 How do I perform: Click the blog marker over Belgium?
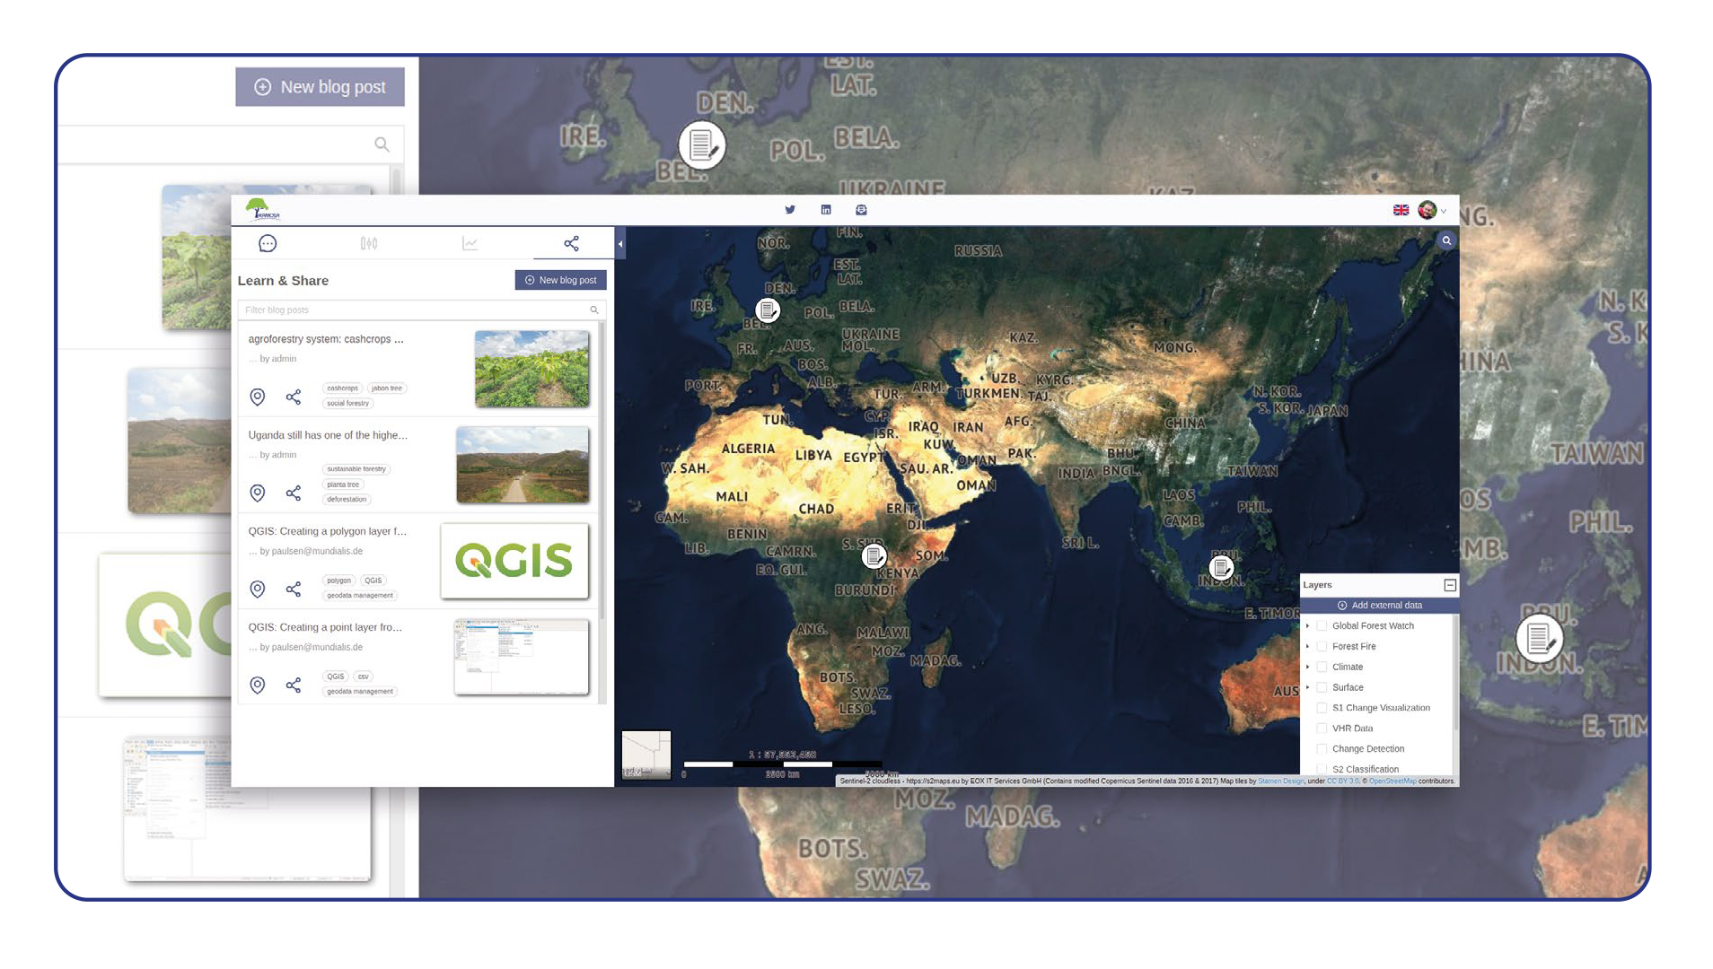coord(767,310)
